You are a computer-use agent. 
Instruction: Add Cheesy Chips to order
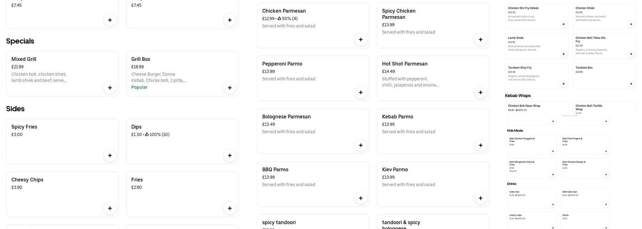[x=110, y=208]
